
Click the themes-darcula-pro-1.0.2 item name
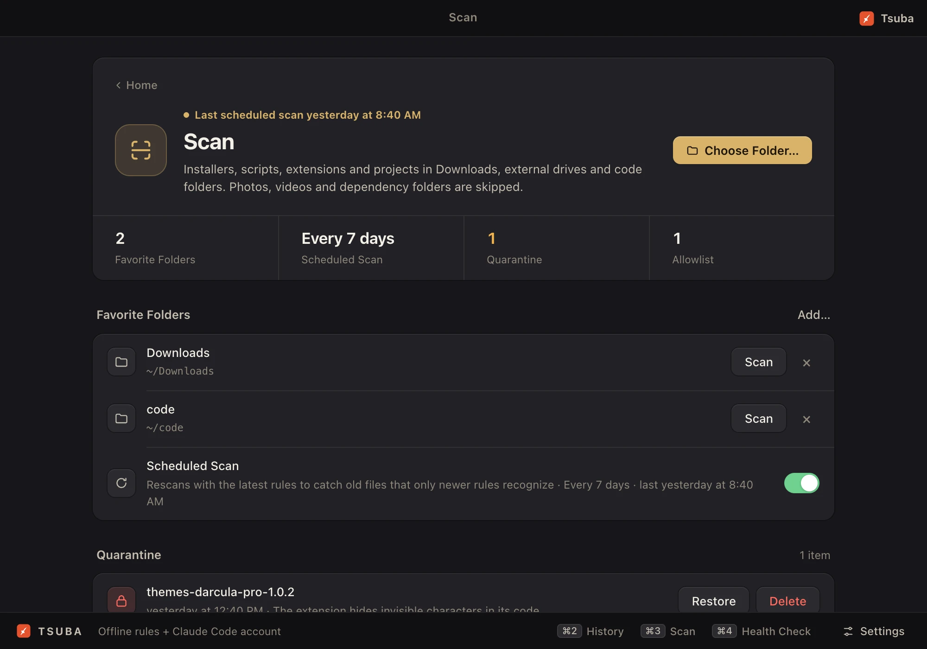coord(220,592)
